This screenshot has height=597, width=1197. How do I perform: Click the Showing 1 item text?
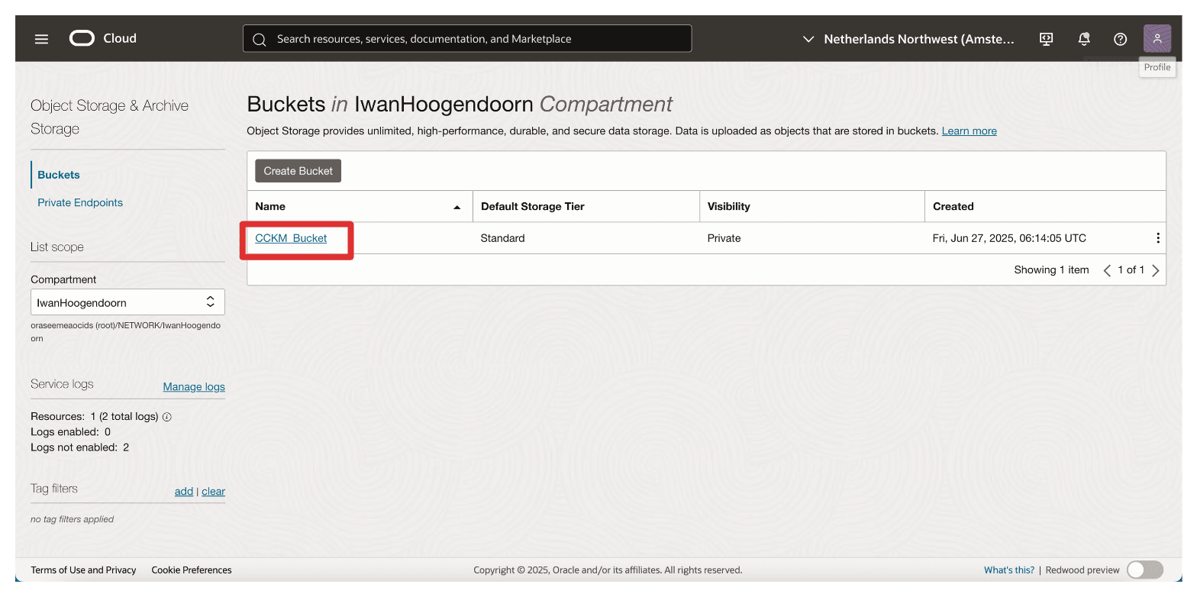[x=1051, y=269]
